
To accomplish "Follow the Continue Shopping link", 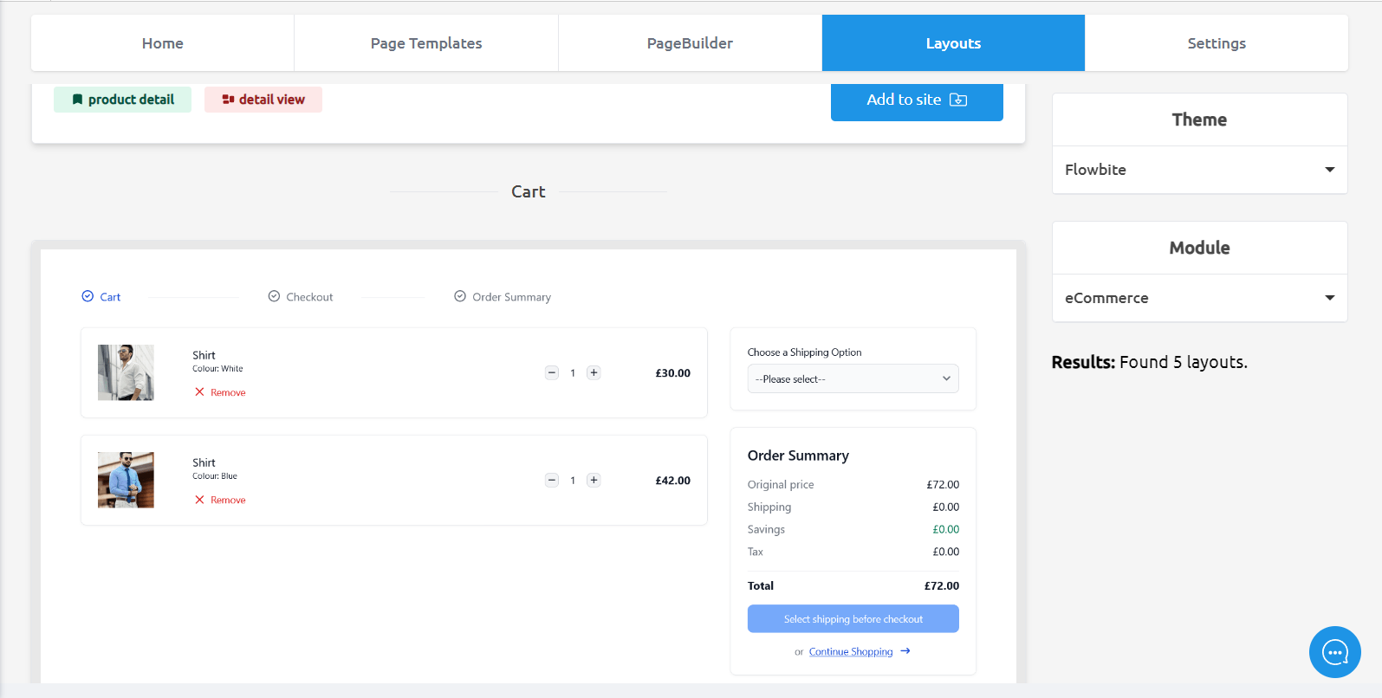I will tap(850, 652).
